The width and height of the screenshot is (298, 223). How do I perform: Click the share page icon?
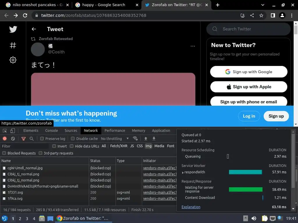point(252,15)
